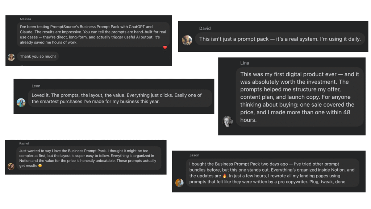The image size is (371, 209).
Task: Click Rachel's profile avatar
Action: (11, 166)
